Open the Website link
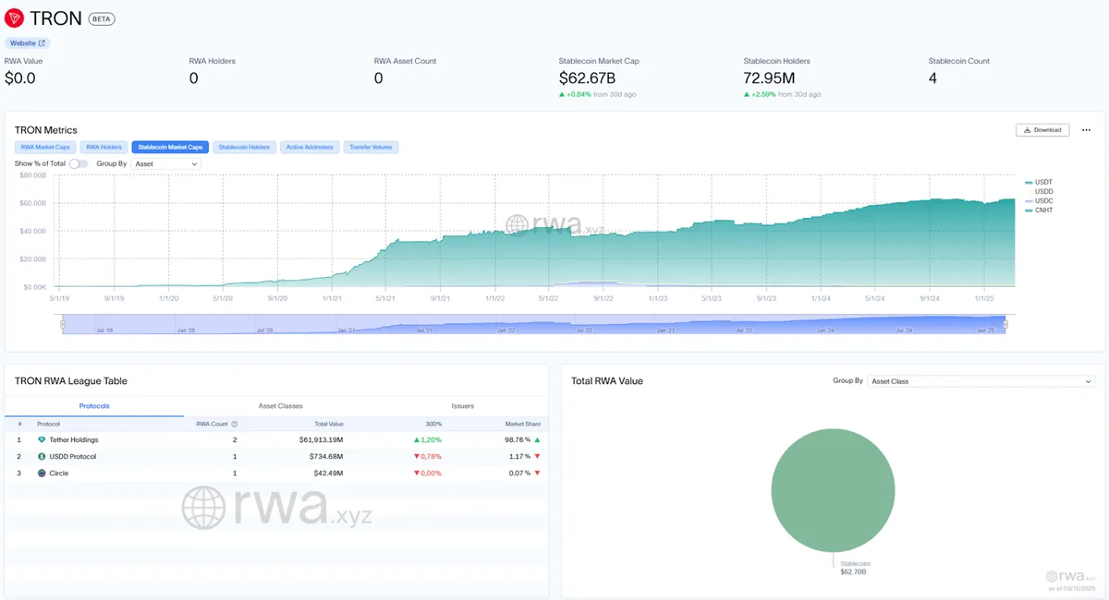1109x600 pixels. [27, 43]
